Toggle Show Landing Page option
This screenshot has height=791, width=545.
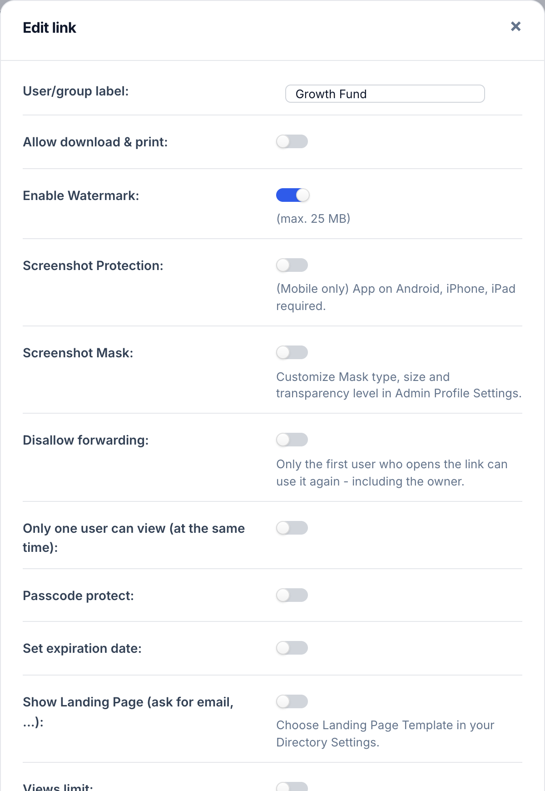tap(292, 701)
